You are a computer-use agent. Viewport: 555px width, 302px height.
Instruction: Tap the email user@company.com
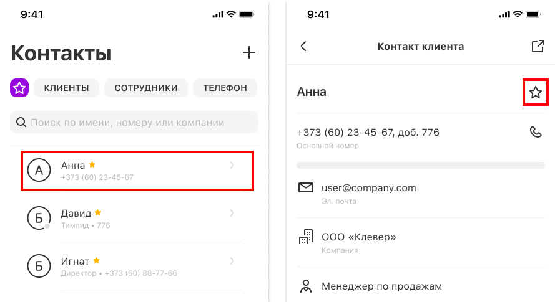click(369, 188)
